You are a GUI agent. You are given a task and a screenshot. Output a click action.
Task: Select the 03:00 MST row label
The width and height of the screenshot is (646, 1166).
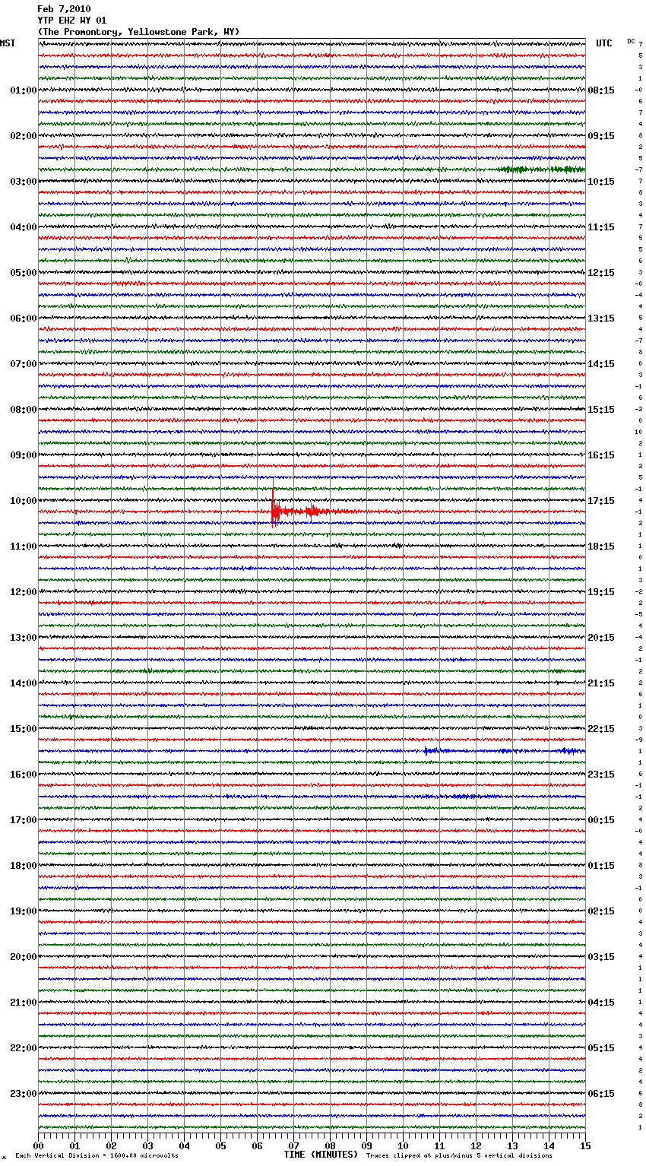(24, 182)
